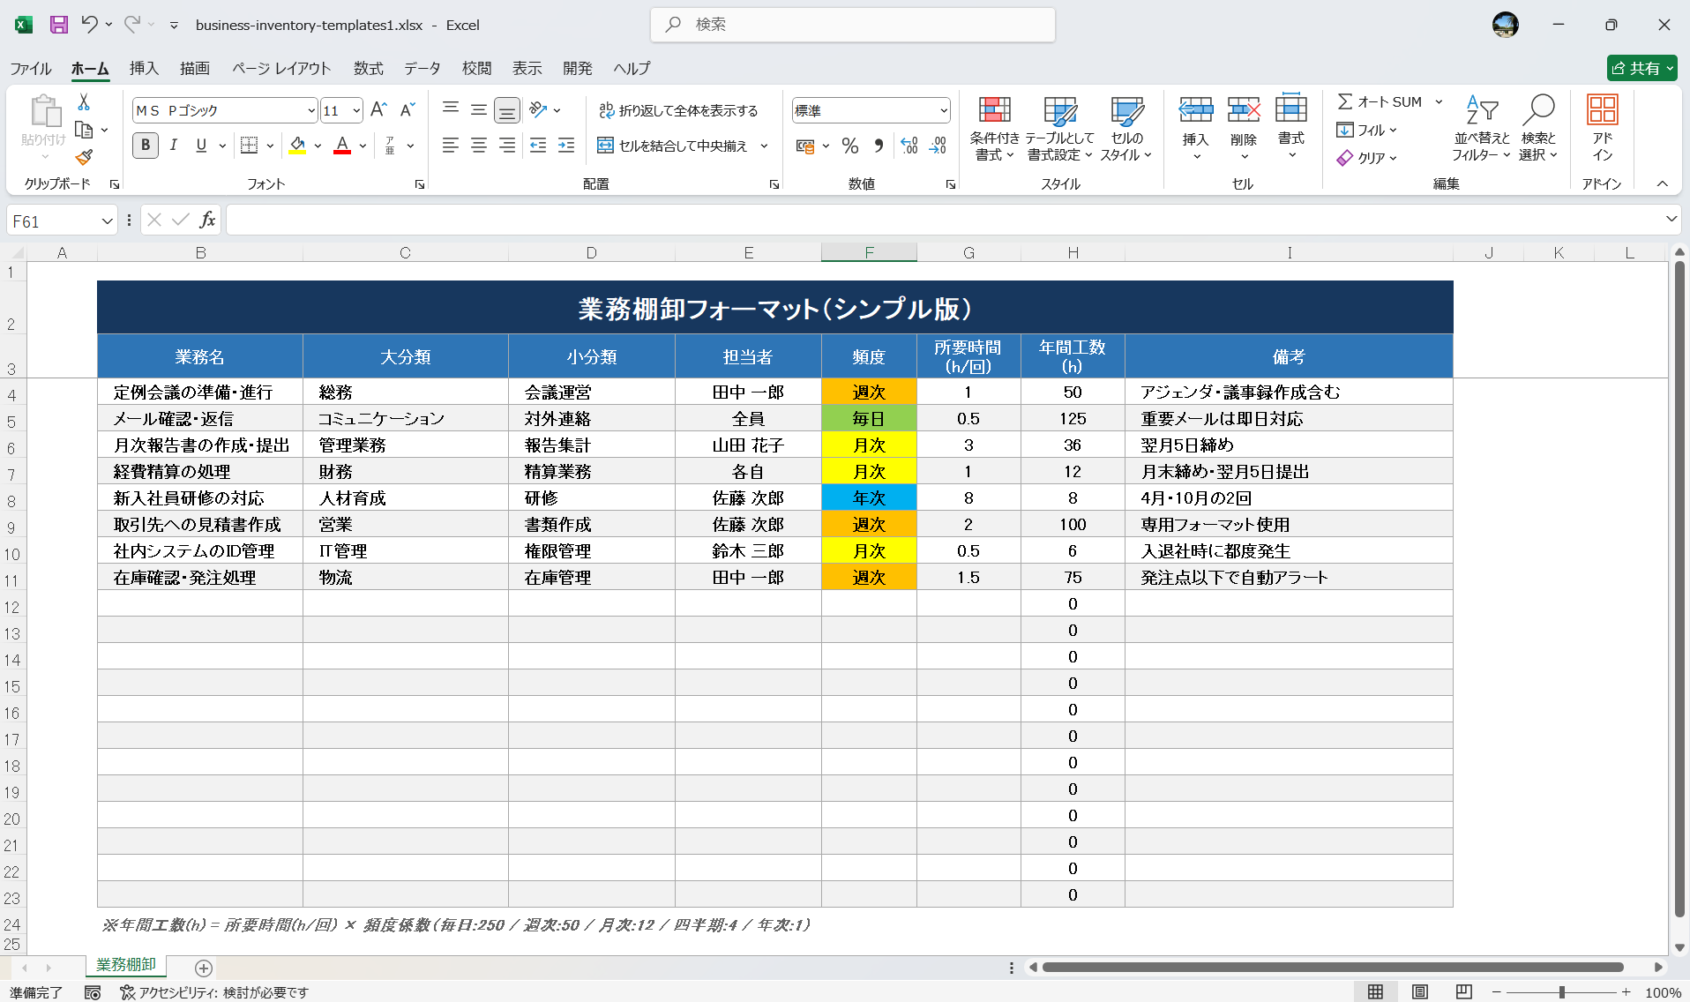Screen dimensions: 1690x1002
Task: Click the Undo arrow icon
Action: 89,25
